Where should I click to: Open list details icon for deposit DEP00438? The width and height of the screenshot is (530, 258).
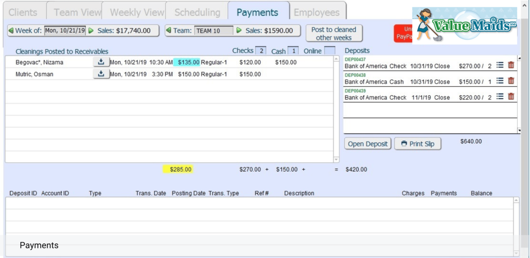500,81
